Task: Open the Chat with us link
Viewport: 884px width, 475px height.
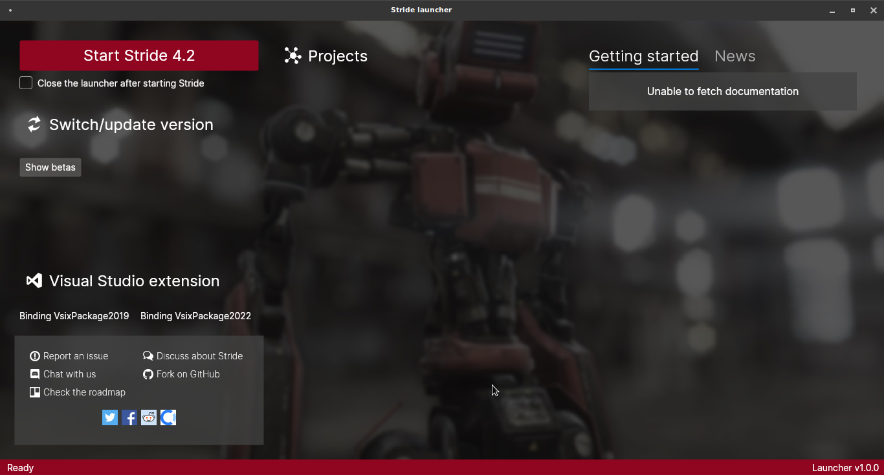Action: point(63,374)
